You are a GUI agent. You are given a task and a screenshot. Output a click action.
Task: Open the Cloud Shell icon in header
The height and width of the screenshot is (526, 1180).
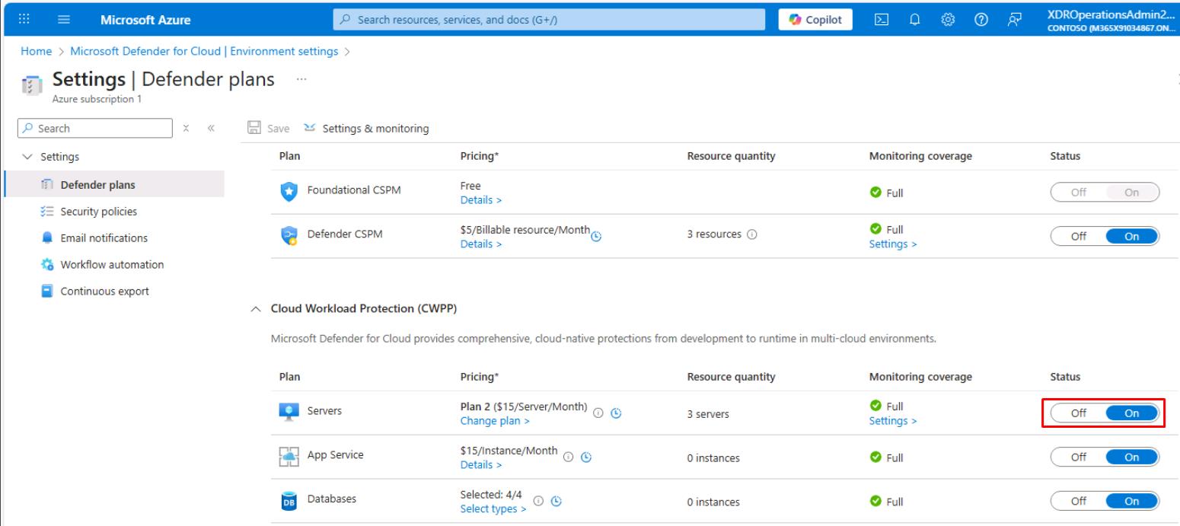click(x=876, y=19)
